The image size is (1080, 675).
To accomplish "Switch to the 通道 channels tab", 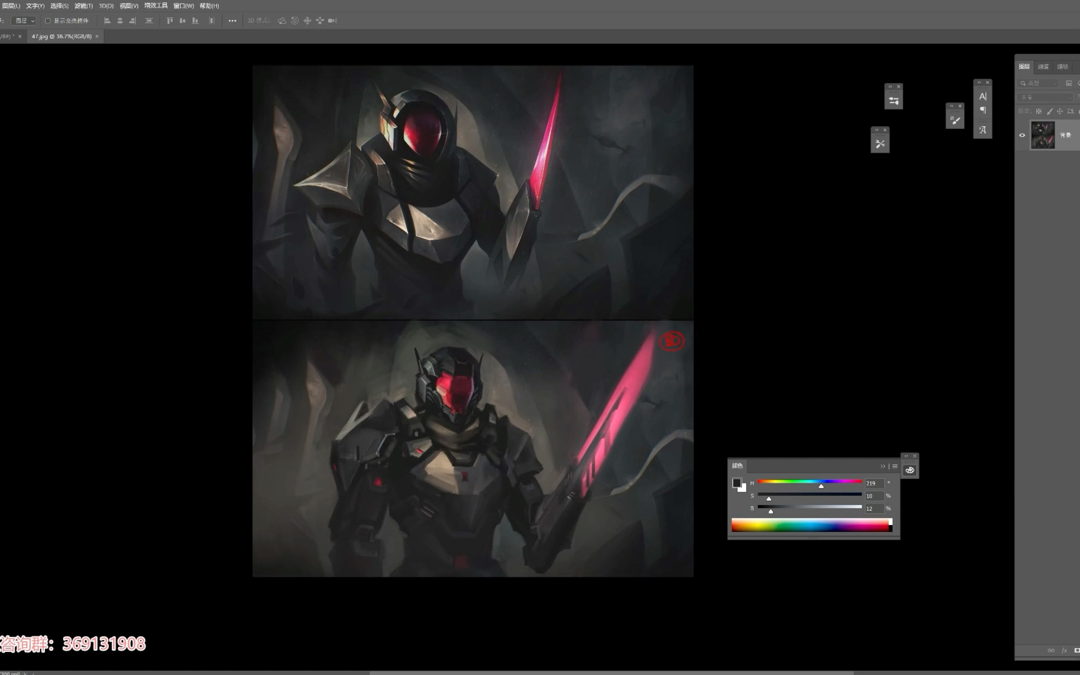I will pyautogui.click(x=1043, y=66).
